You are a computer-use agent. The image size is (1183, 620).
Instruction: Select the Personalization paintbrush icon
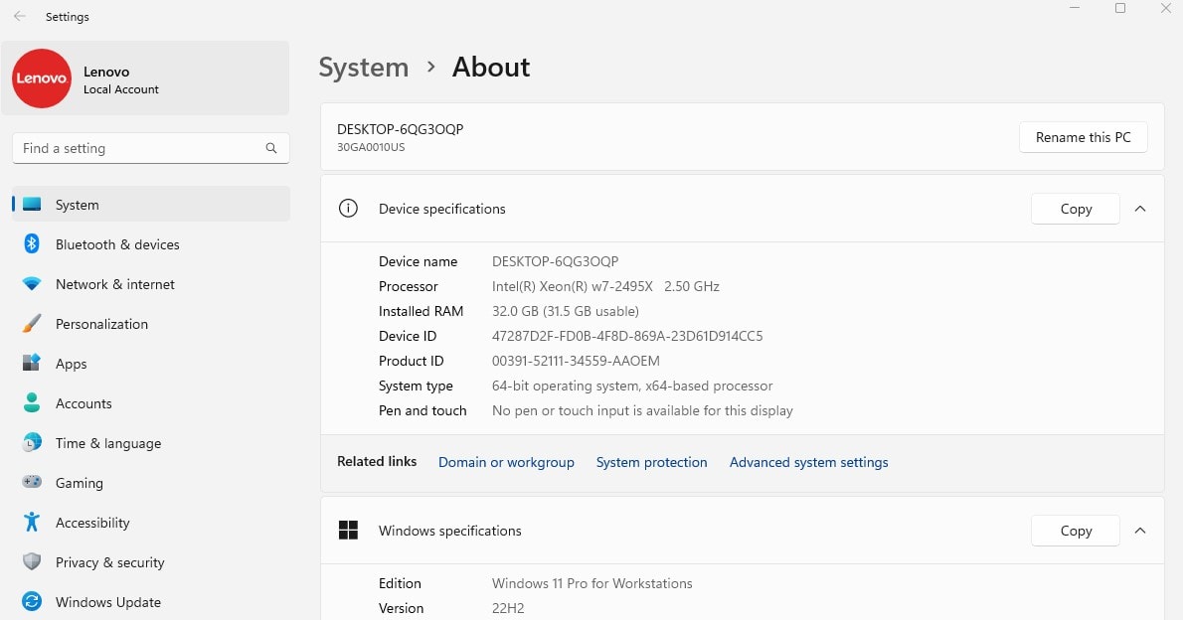[31, 324]
